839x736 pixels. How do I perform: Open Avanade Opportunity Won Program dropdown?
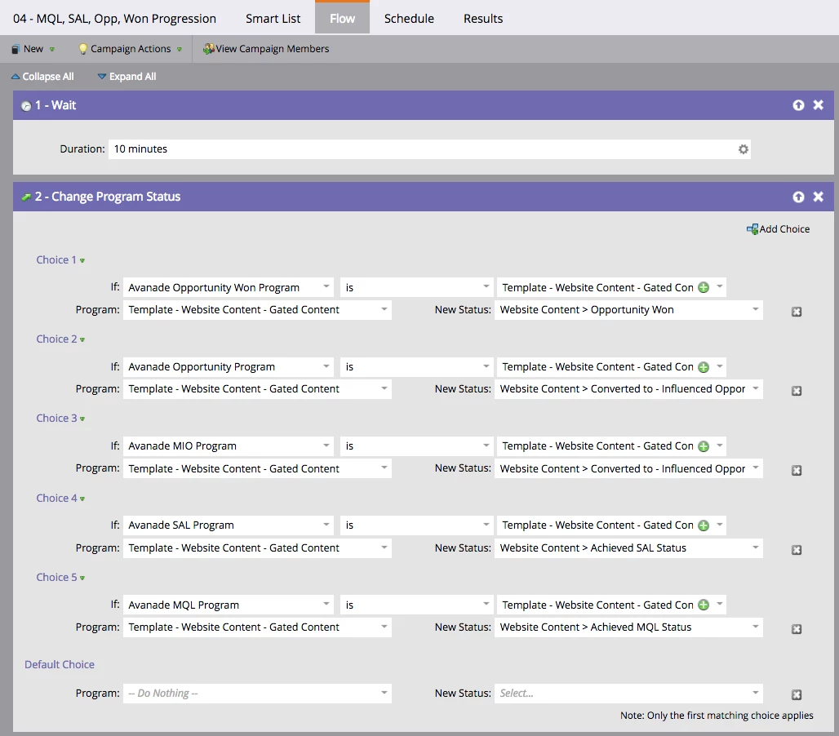[228, 288]
